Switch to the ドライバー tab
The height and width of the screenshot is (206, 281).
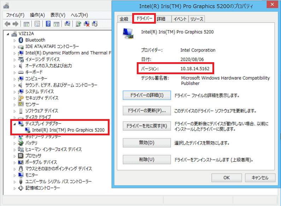(x=144, y=18)
